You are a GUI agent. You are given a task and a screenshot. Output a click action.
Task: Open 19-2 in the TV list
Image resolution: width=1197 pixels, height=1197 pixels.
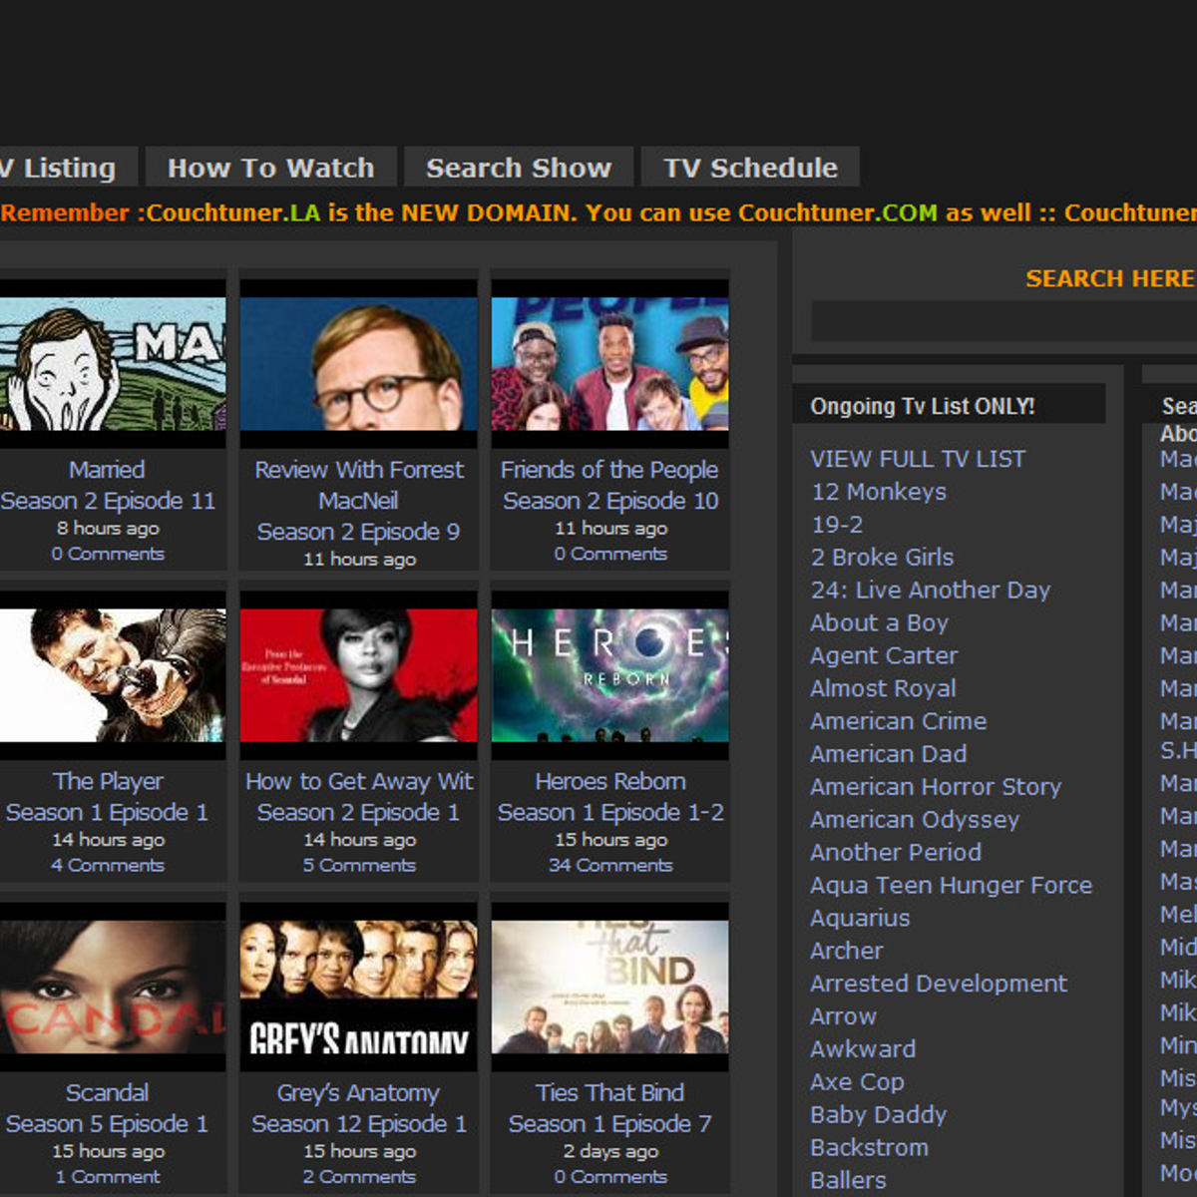click(x=837, y=525)
